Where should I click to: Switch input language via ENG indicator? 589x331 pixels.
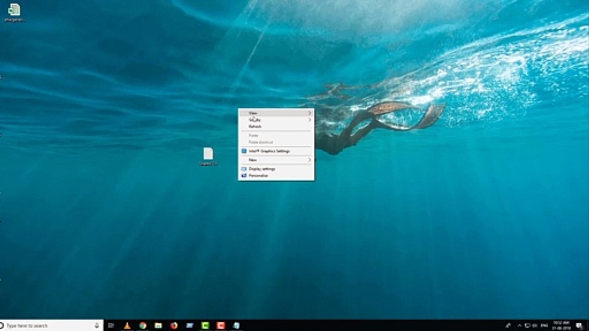(545, 325)
